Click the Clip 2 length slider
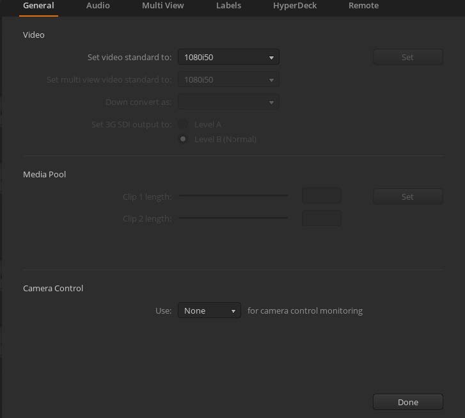Screen dimensions: 465x418 click(233, 218)
